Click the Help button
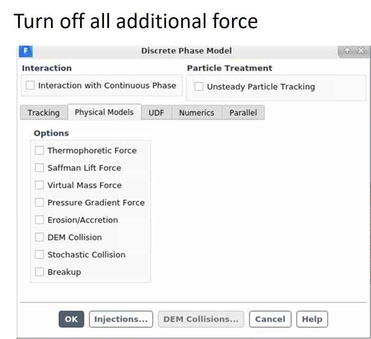Viewport: 371px width, 339px height. click(x=312, y=319)
